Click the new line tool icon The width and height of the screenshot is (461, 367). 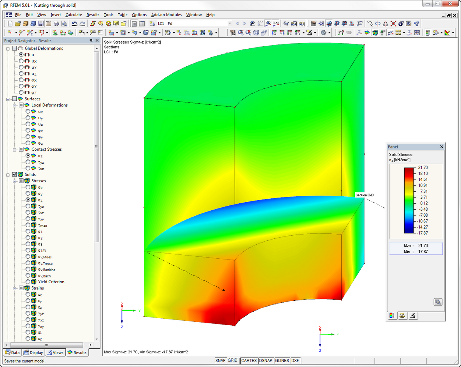(x=21, y=33)
